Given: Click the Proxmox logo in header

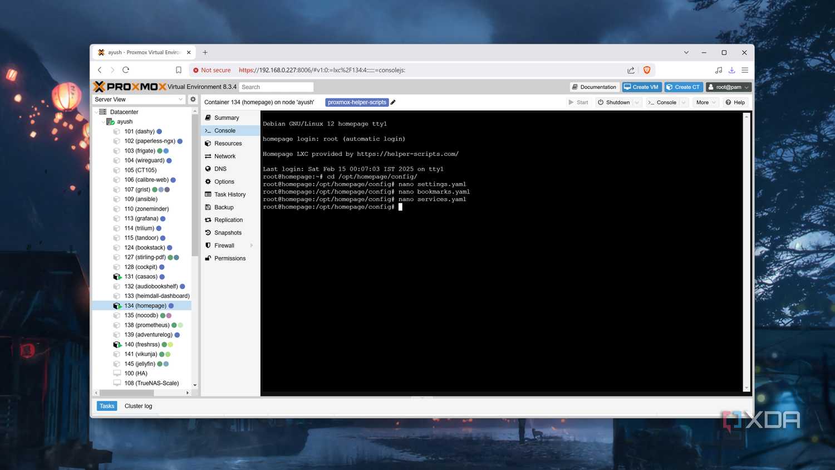Looking at the screenshot, I should click(130, 87).
